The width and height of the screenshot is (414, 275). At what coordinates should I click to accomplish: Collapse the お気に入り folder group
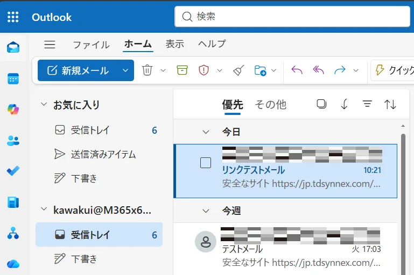click(x=44, y=104)
